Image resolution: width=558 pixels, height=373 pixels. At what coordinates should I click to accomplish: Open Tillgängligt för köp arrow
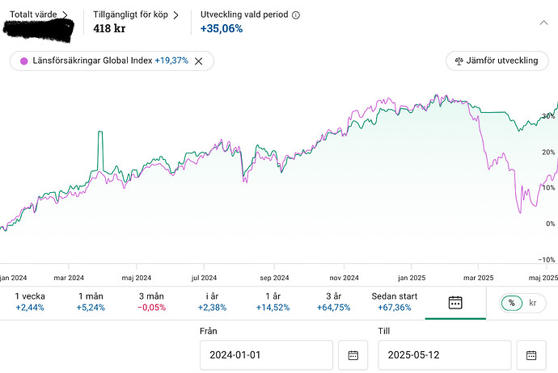click(x=174, y=15)
